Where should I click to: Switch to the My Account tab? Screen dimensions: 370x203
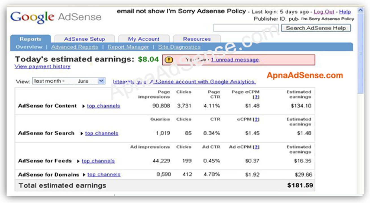[x=144, y=39]
